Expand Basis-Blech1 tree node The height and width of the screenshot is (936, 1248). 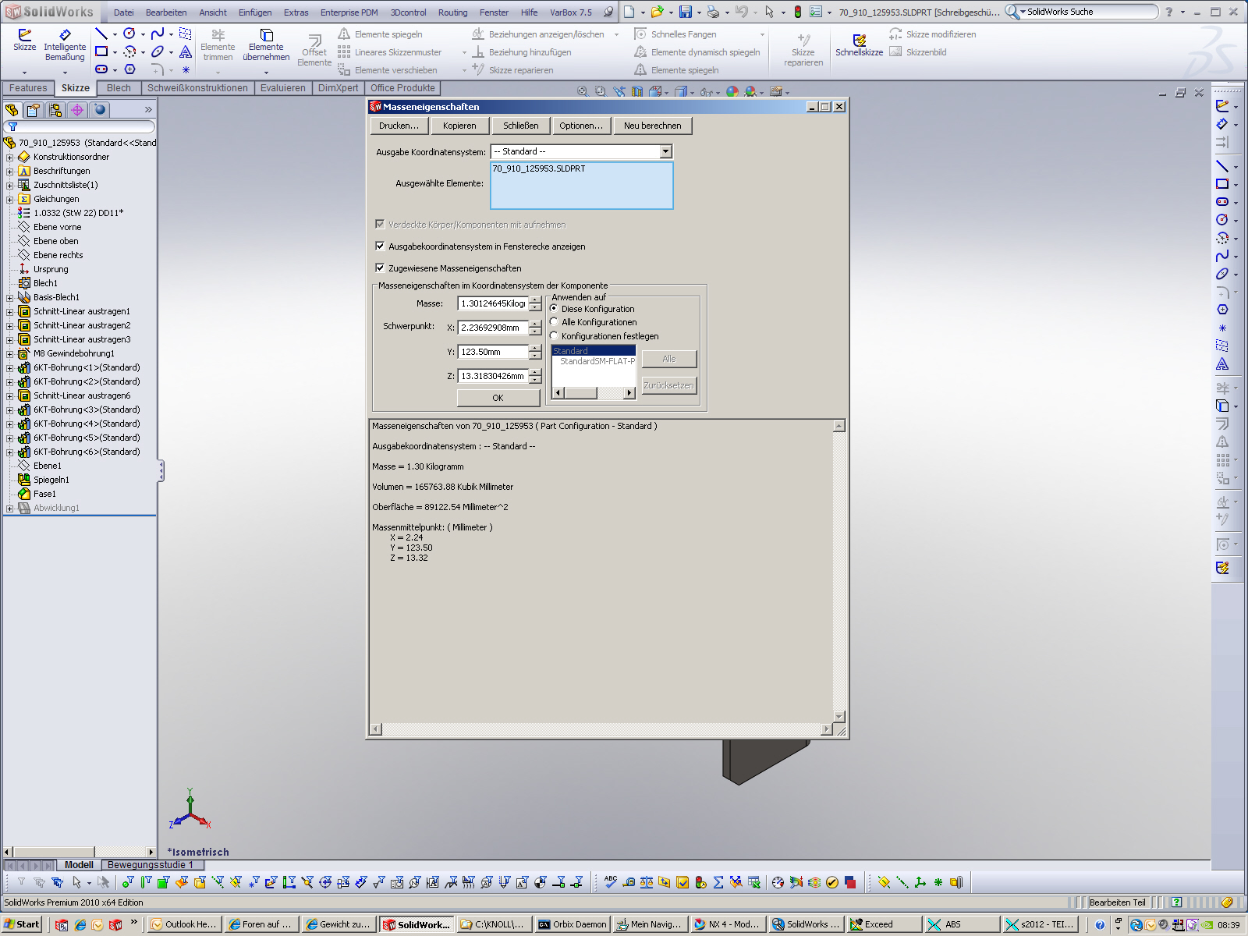coord(9,297)
